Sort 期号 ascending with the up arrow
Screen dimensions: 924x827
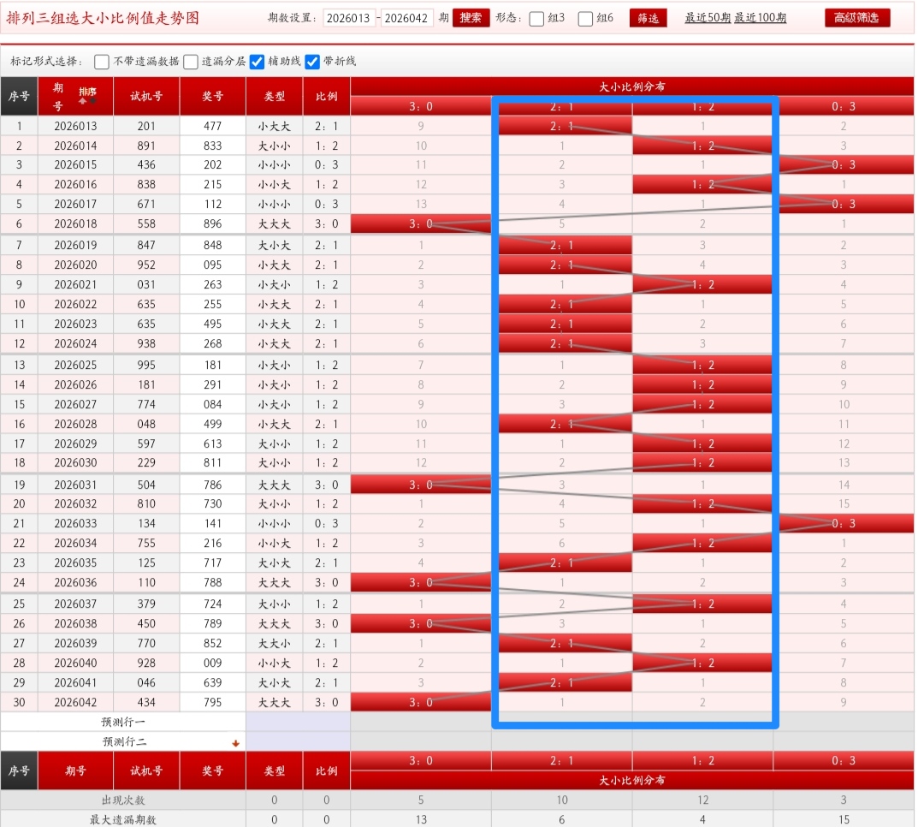pyautogui.click(x=82, y=101)
